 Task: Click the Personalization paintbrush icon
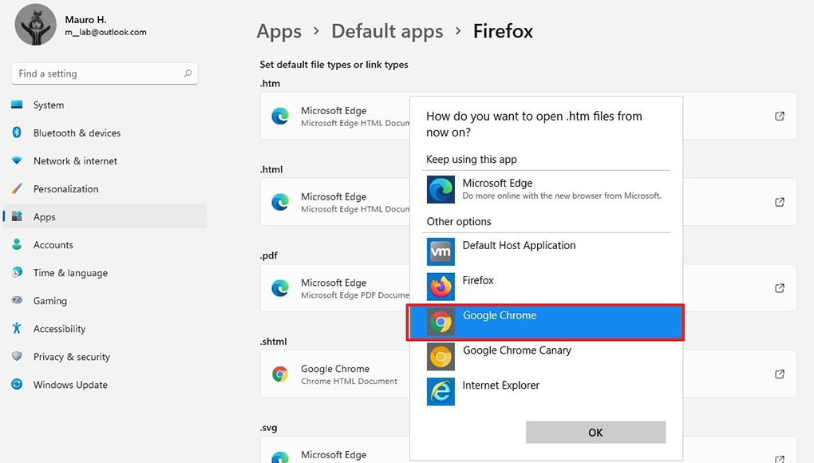17,188
